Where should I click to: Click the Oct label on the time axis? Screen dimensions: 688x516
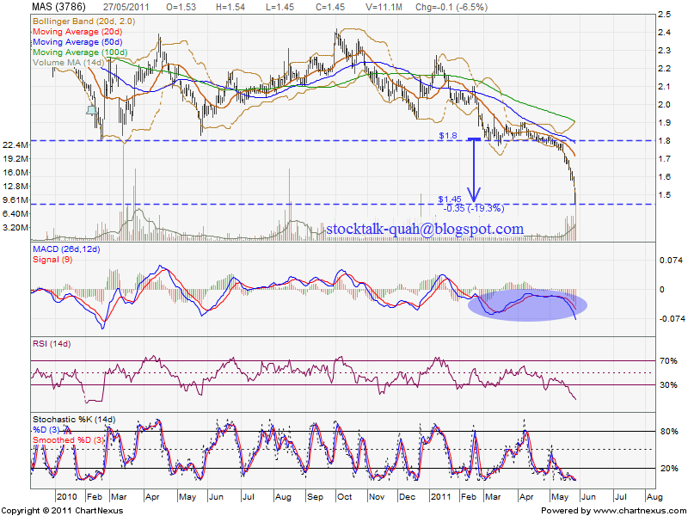pos(345,497)
